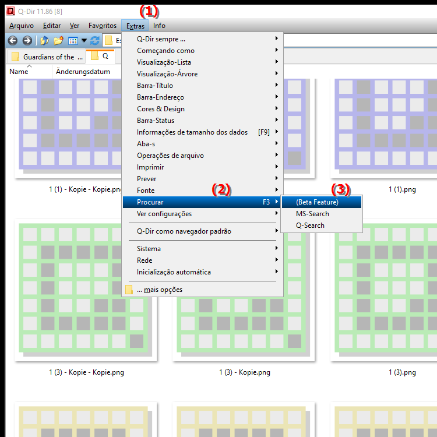Screen dimensions: 437x437
Task: Click the Q-Dir app icon in title bar
Action: click(x=10, y=11)
